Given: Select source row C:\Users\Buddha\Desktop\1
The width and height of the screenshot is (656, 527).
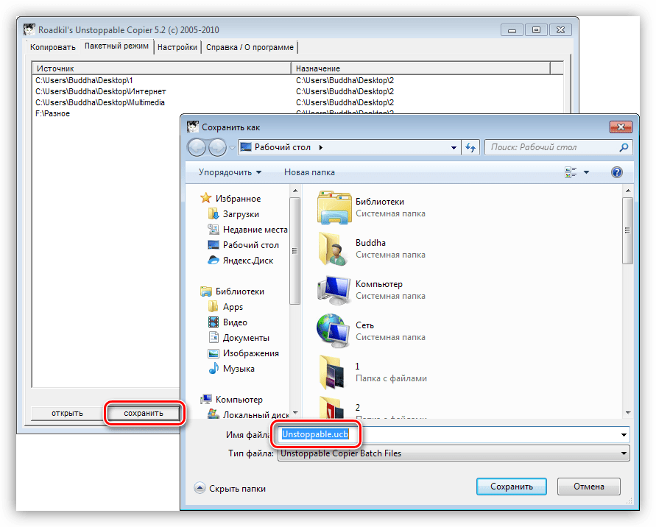Looking at the screenshot, I should tap(84, 80).
